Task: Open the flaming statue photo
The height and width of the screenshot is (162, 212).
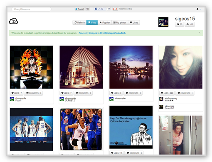Action: tap(32, 67)
